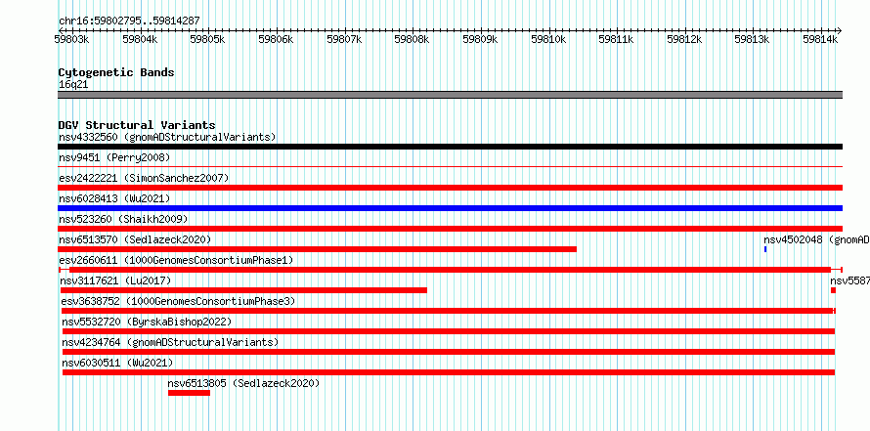The width and height of the screenshot is (870, 431).
Task: Open the esv3638752 (1000GenomesConsortiumPhase3) label
Action: coord(178,301)
